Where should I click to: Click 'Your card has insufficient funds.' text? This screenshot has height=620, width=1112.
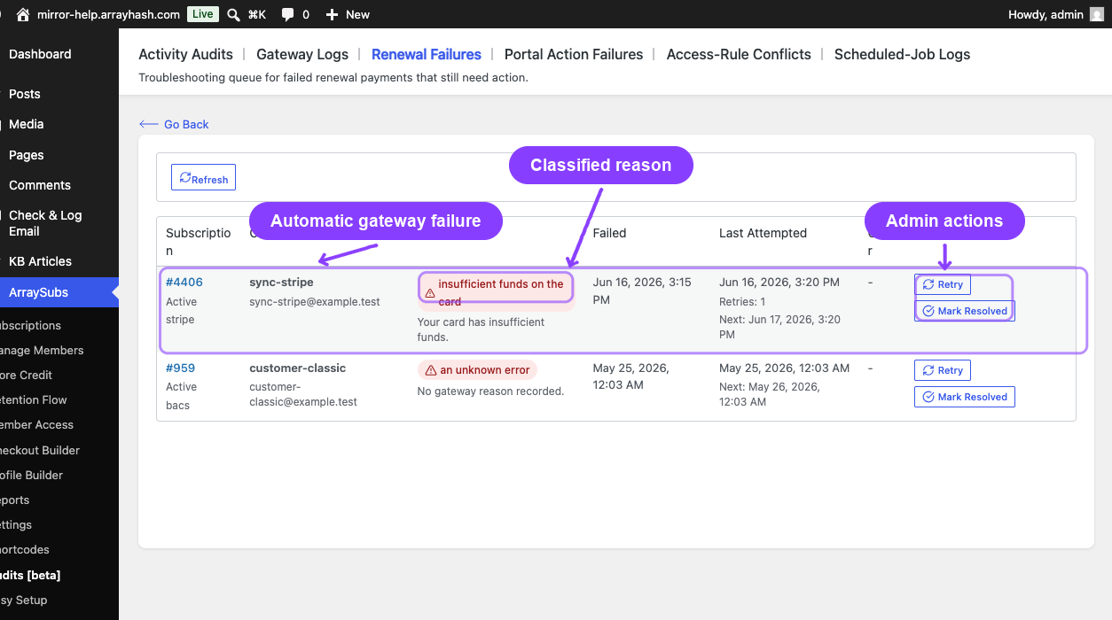[x=481, y=329]
